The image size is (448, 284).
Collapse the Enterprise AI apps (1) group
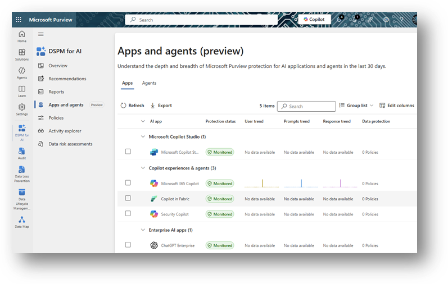[143, 230]
